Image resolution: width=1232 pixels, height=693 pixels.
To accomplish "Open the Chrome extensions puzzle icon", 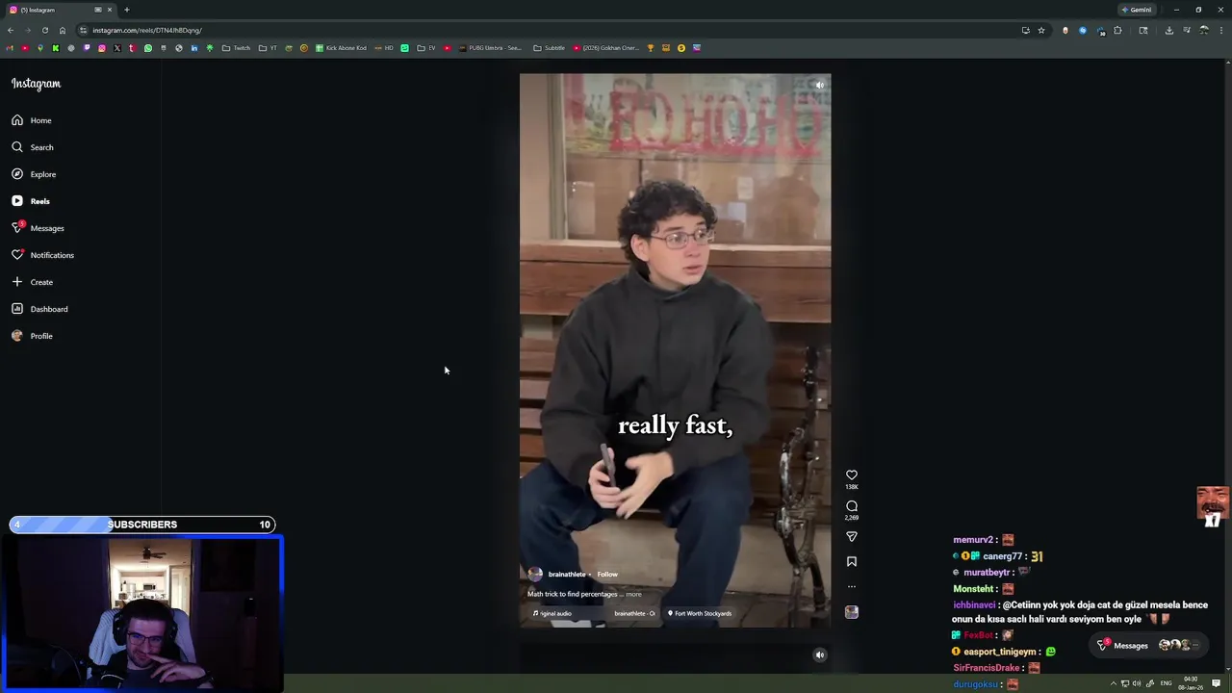I will click(x=1117, y=31).
